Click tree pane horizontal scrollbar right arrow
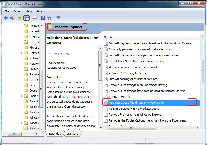 point(37,134)
